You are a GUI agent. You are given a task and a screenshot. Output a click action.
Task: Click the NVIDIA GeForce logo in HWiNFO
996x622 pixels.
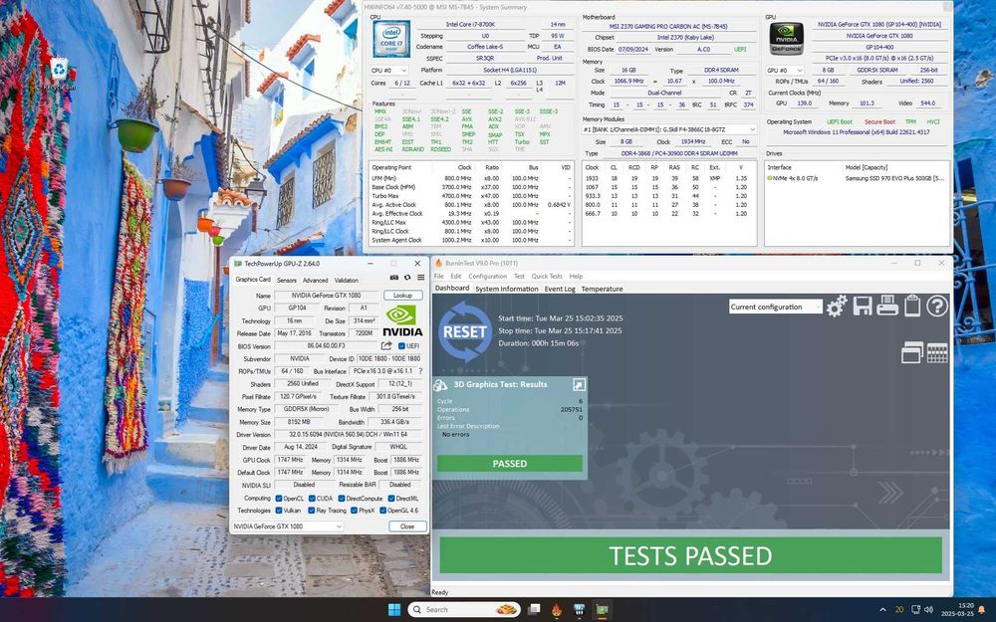click(x=787, y=39)
